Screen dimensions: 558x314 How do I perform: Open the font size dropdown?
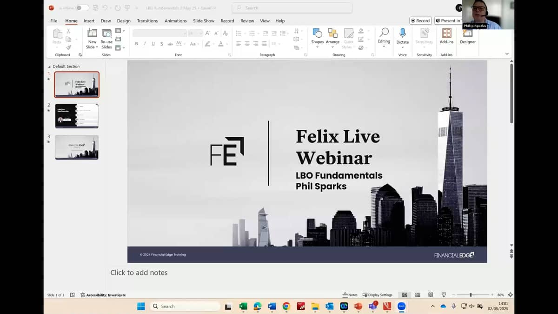pos(201,33)
